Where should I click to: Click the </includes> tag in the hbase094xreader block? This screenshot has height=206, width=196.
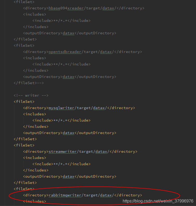click(36, 27)
